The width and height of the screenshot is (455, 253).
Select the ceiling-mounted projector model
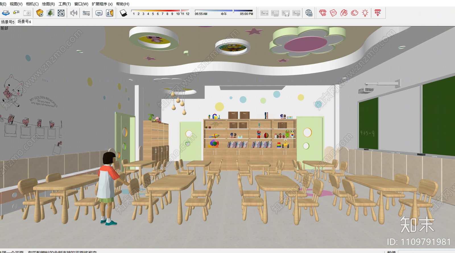pos(366,90)
